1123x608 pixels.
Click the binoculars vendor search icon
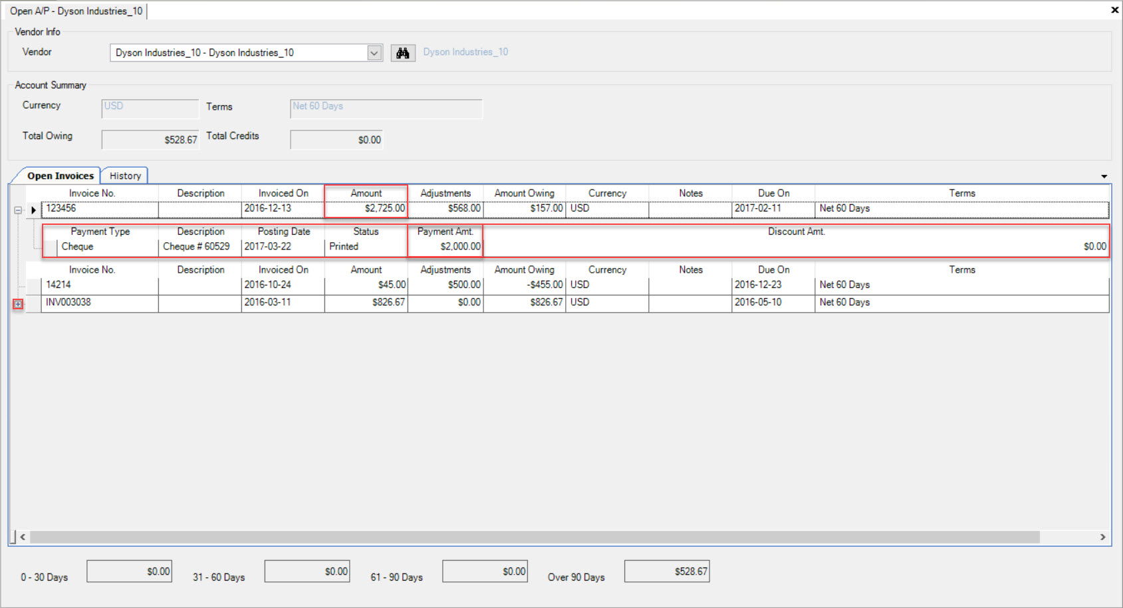(x=403, y=53)
